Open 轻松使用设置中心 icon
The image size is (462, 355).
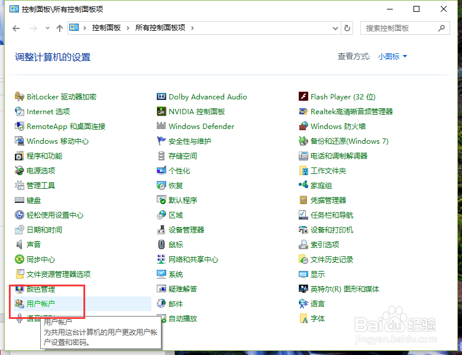[x=19, y=215]
